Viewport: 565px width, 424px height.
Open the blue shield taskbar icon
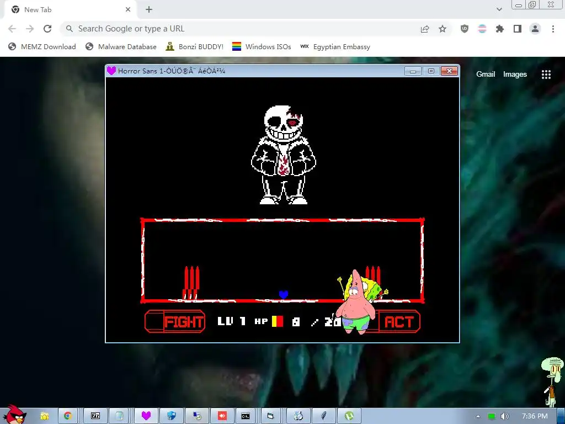(172, 416)
